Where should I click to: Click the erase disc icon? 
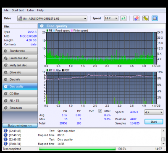136,18
